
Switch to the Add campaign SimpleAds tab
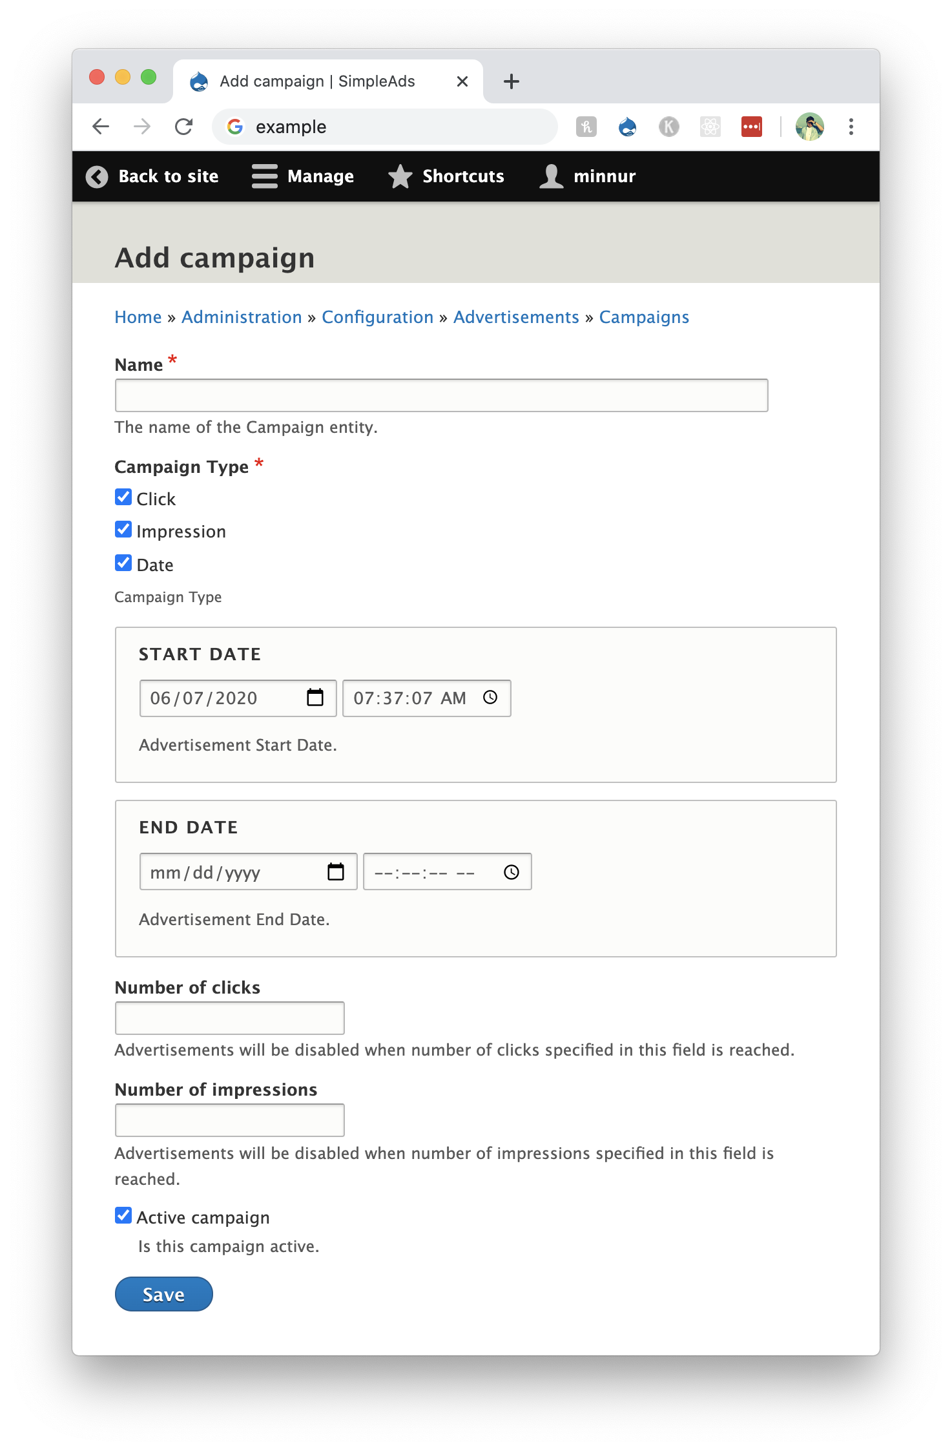(316, 81)
